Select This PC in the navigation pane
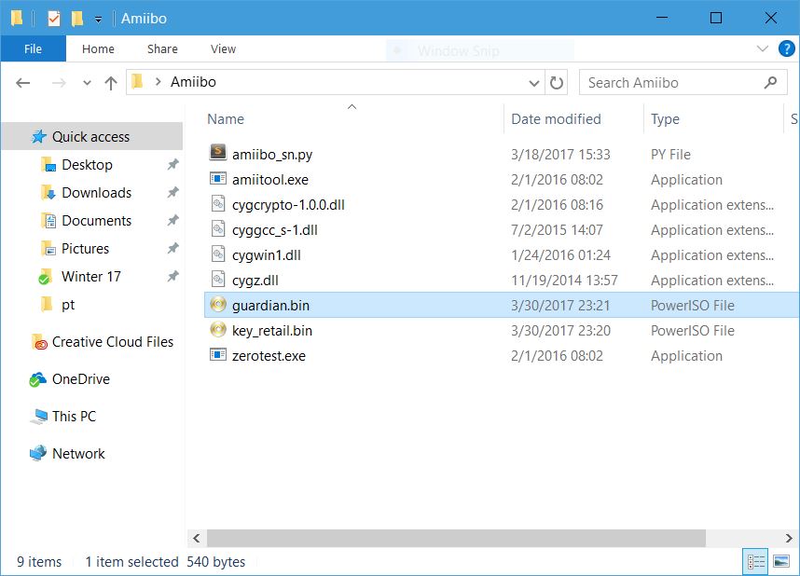Screen dimensions: 800x576 [x=74, y=417]
